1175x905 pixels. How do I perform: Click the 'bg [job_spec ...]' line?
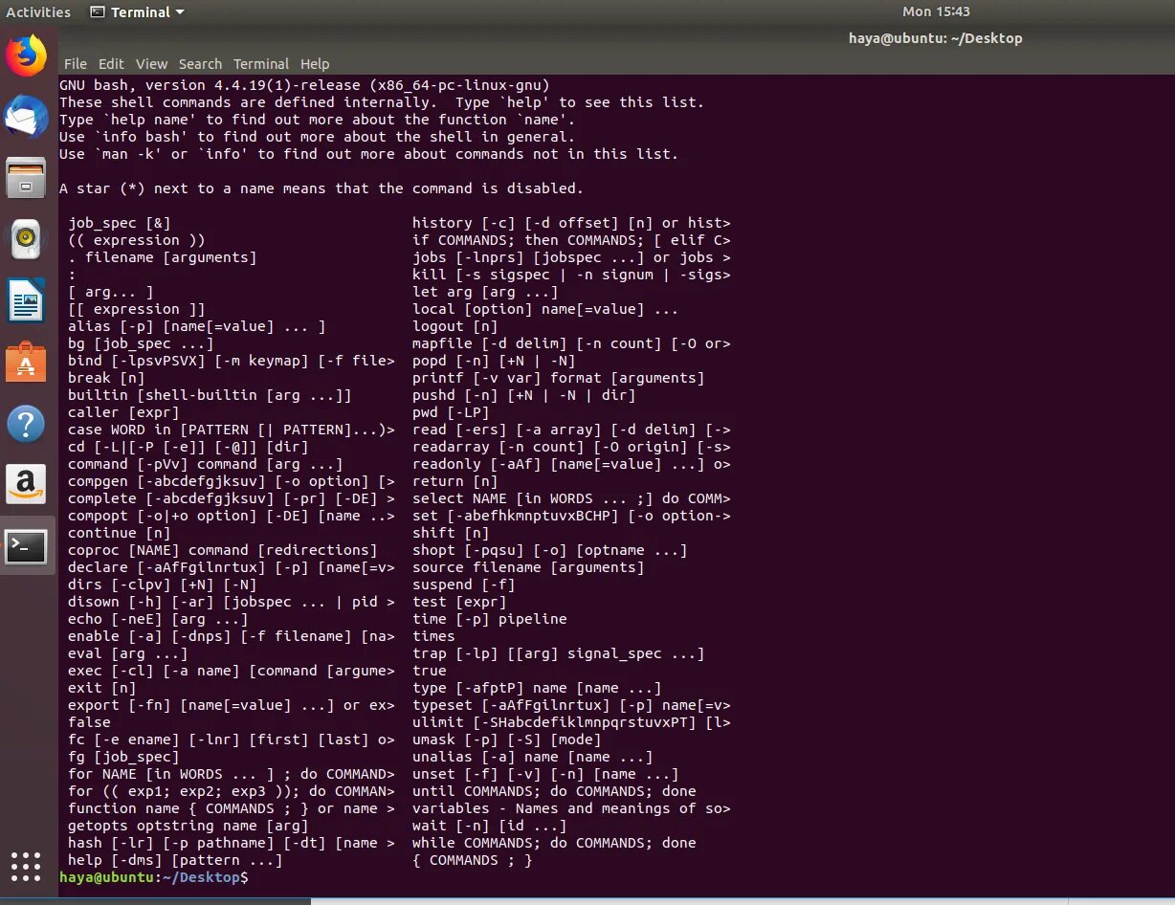coord(141,343)
